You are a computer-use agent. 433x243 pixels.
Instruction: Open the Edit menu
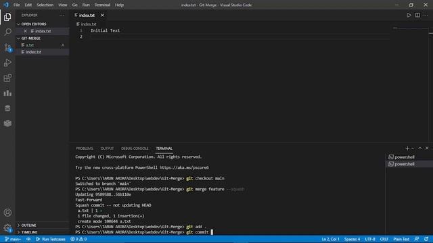(x=28, y=5)
